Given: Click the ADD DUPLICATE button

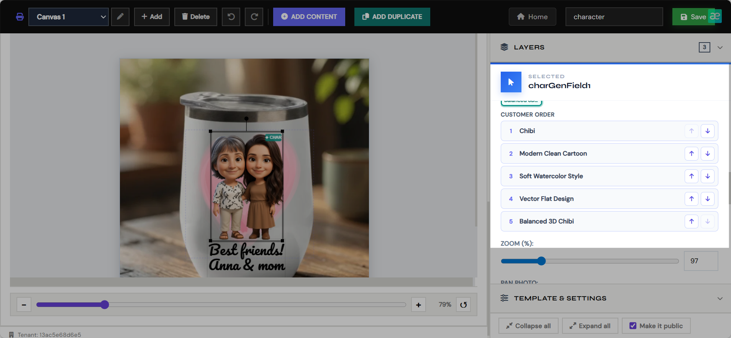Looking at the screenshot, I should (392, 17).
